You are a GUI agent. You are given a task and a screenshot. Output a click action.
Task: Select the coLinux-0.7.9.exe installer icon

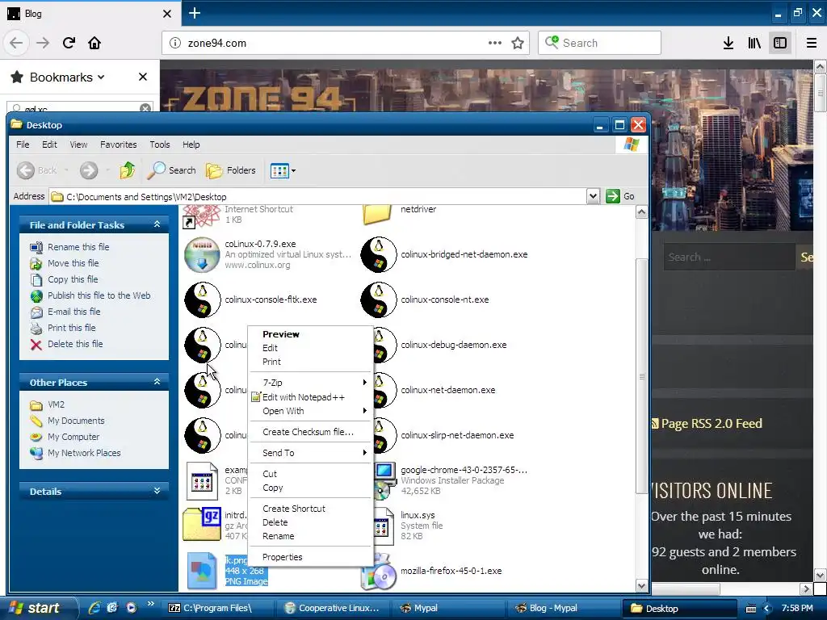[x=202, y=254]
